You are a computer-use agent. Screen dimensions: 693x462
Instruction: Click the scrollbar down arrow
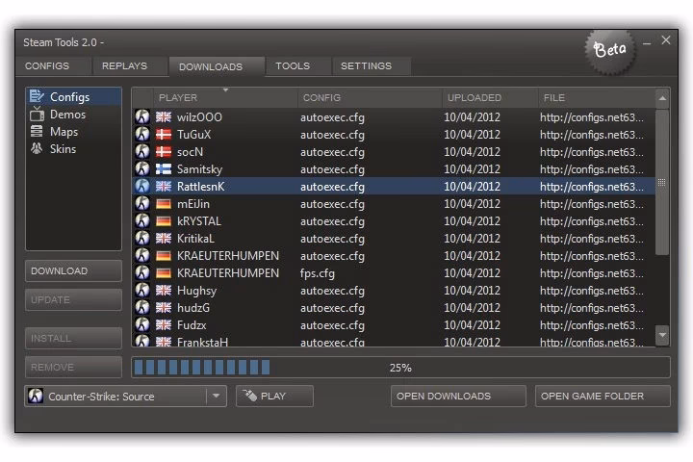tap(662, 335)
